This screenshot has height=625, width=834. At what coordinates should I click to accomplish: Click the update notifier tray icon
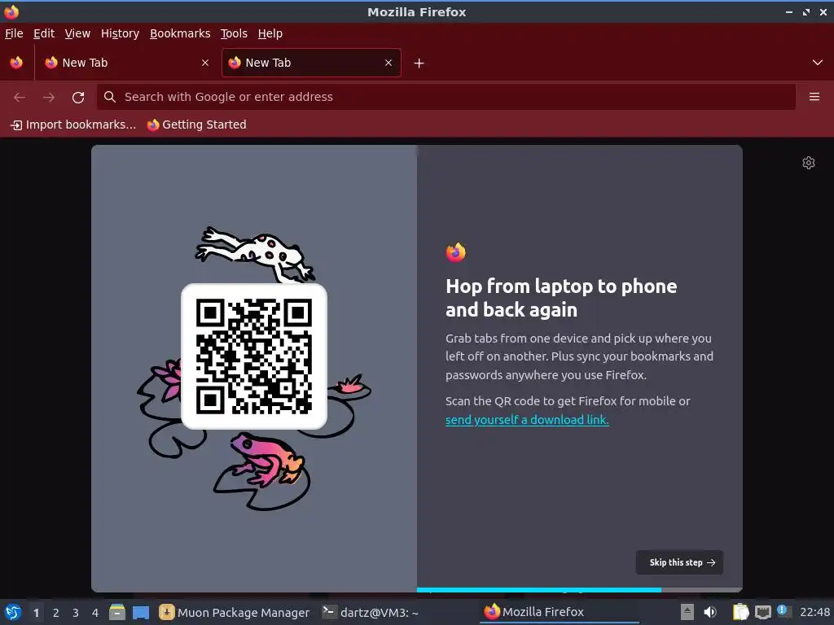coord(783,610)
